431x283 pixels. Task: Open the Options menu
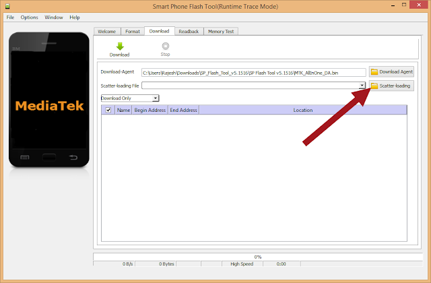[x=29, y=18]
